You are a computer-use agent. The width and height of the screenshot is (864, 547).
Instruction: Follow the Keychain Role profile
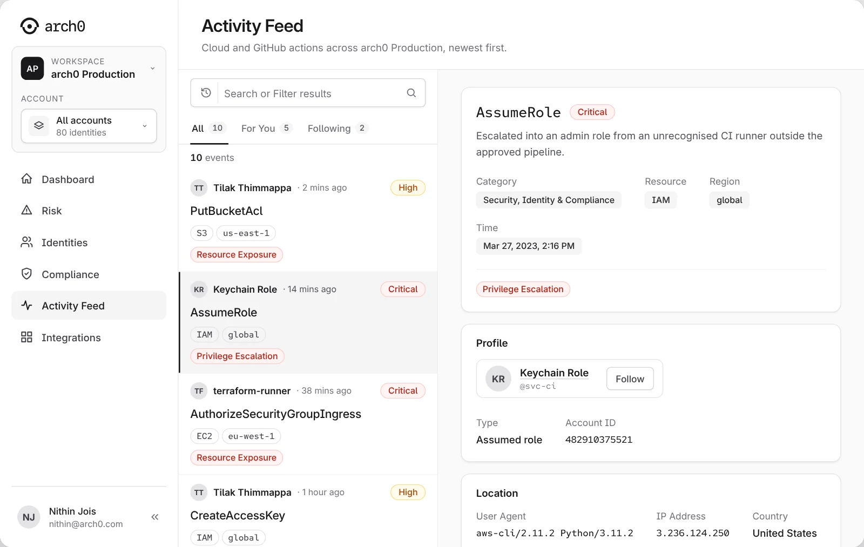coord(630,379)
